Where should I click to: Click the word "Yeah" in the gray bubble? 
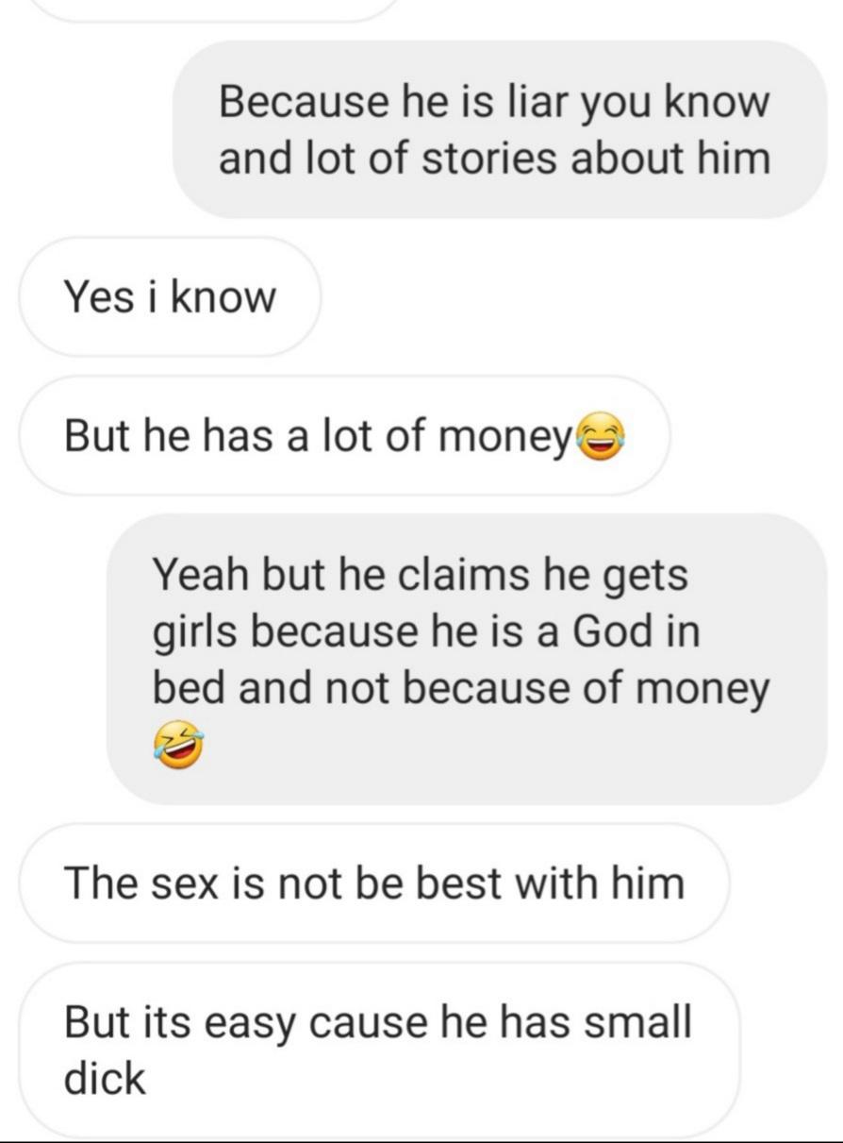197,575
